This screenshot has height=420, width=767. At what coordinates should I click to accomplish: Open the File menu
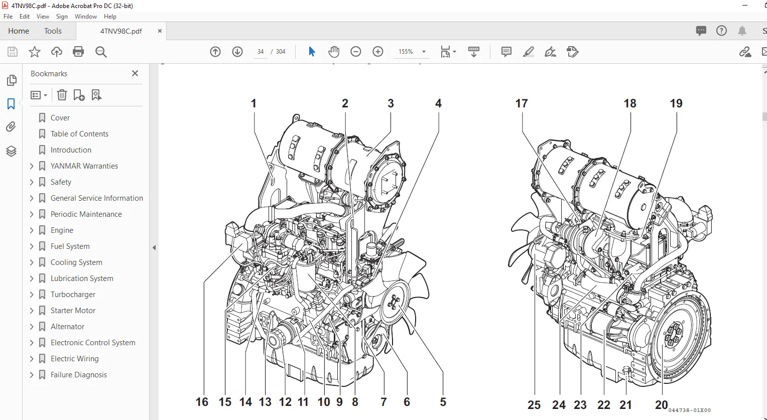pyautogui.click(x=8, y=17)
